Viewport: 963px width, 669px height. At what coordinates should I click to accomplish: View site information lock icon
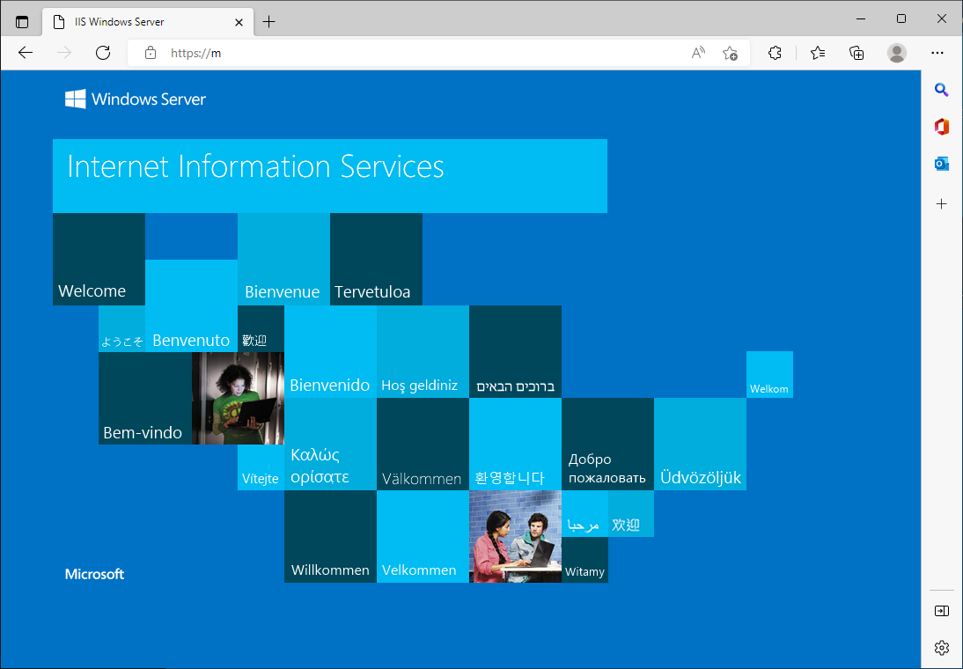(151, 53)
